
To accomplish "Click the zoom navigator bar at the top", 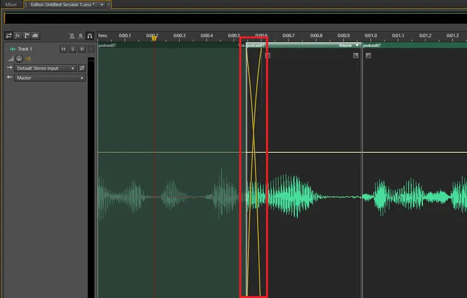I will point(235,18).
